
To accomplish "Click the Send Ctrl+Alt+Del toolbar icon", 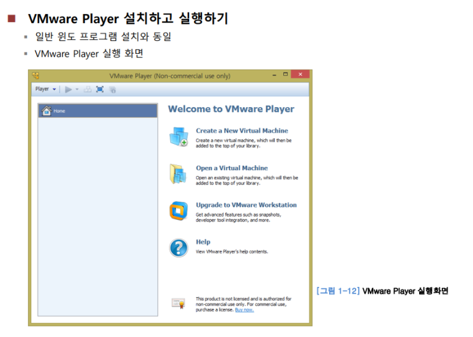I will 88,89.
